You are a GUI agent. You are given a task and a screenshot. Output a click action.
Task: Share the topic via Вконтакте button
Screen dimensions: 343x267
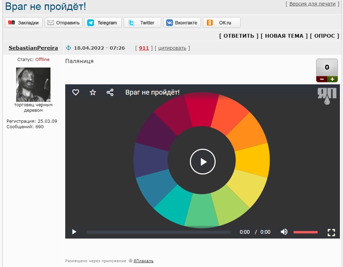pos(182,23)
